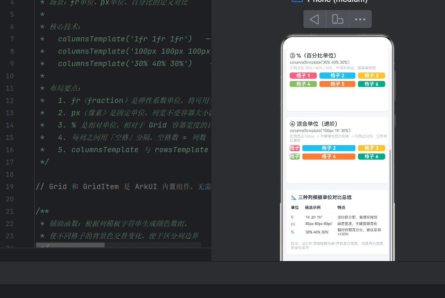Viewport: 445px width, 298px height.
Task: Click the */ comment end on line 17
Action: coord(44,162)
